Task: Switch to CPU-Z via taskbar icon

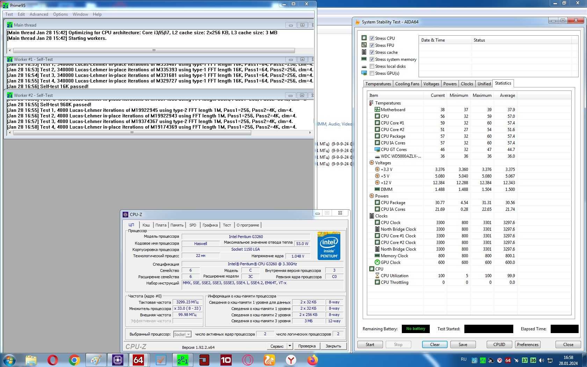Action: coord(118,360)
